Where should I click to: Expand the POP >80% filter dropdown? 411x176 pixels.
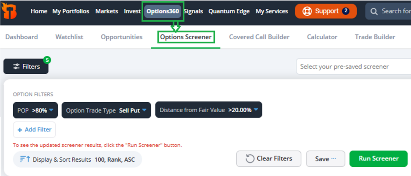(35, 110)
